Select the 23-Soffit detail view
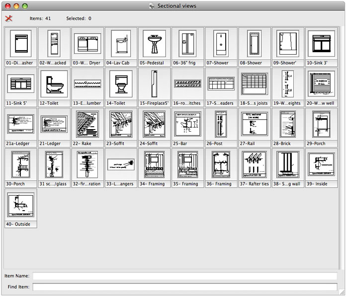 [x=120, y=124]
